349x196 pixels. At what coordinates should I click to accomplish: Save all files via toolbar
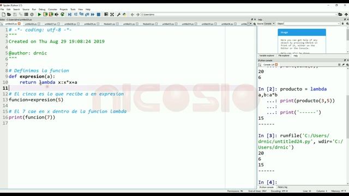pos(21,15)
